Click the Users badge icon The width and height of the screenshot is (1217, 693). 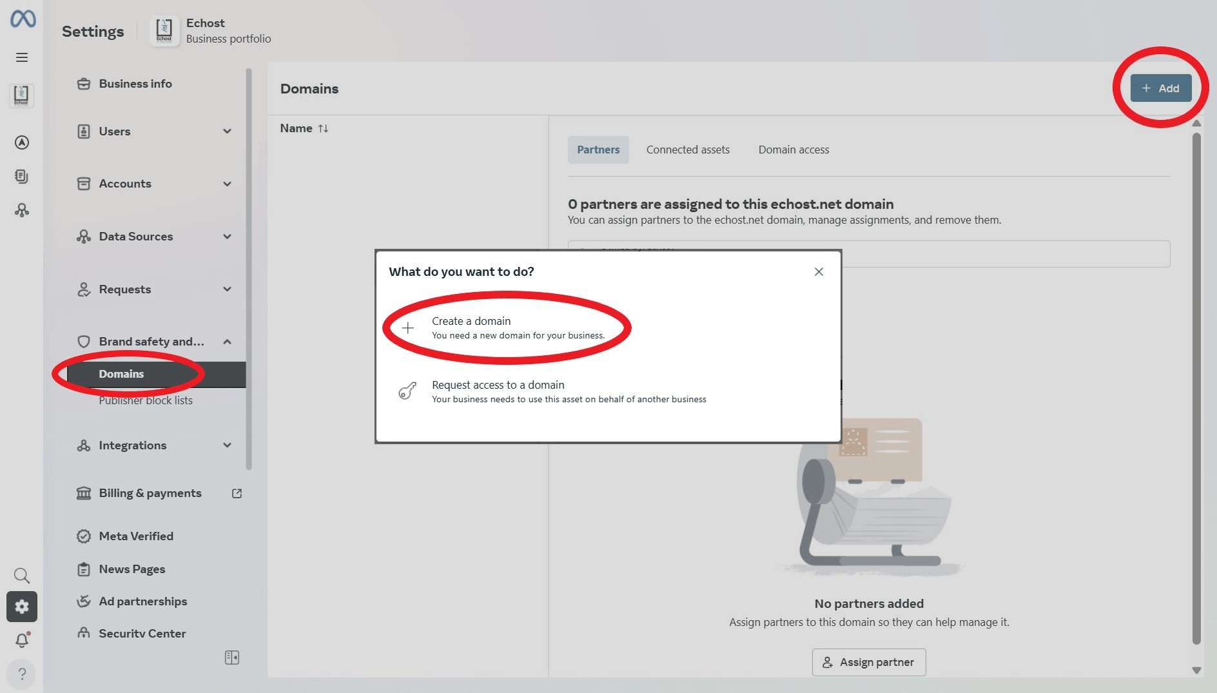point(84,132)
